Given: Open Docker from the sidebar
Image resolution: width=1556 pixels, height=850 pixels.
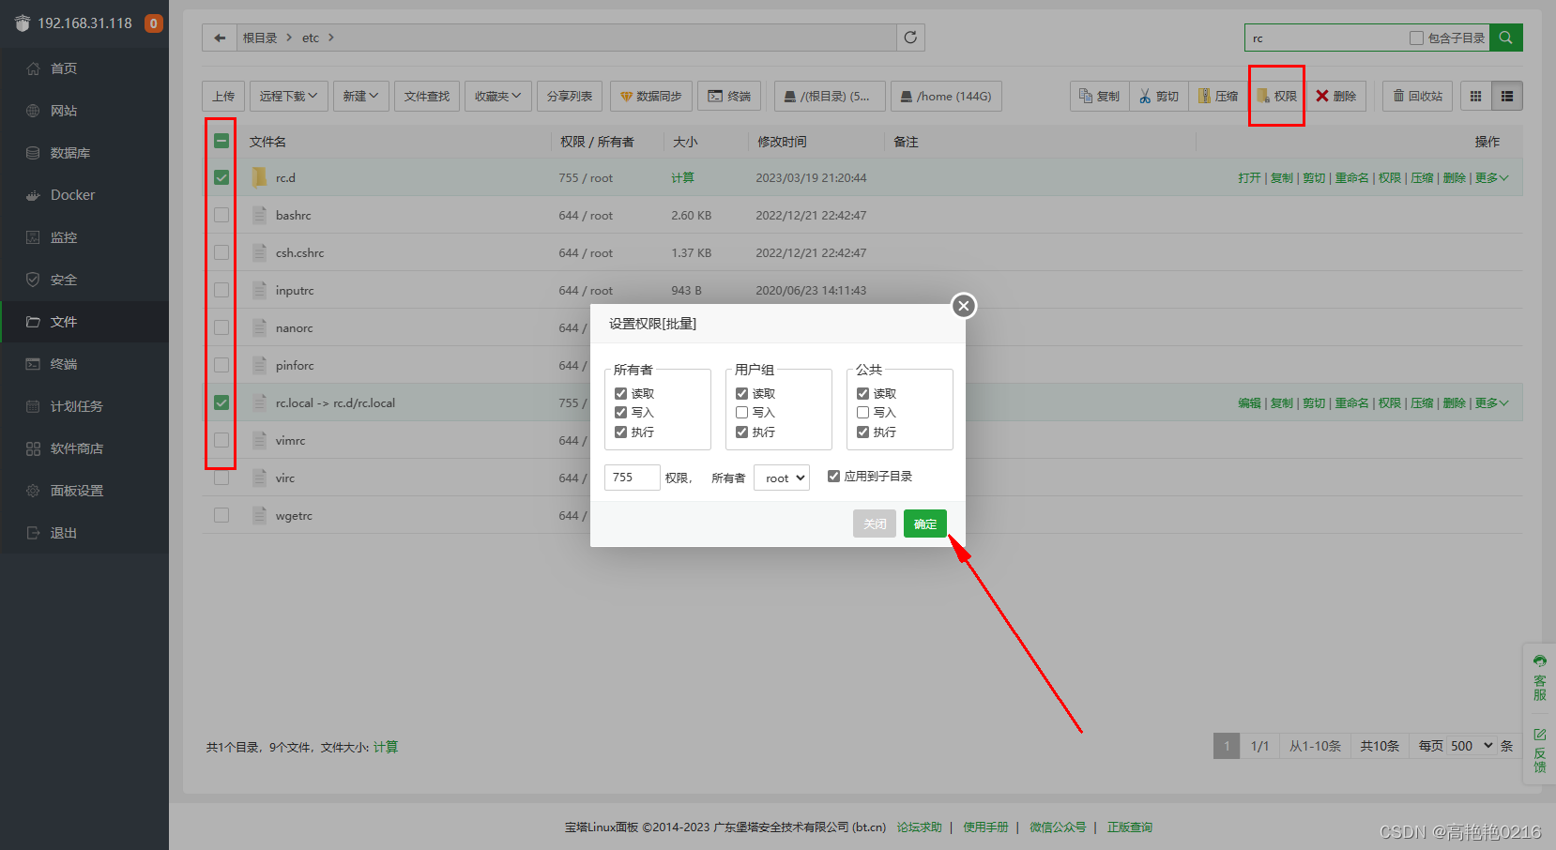Looking at the screenshot, I should coord(71,194).
